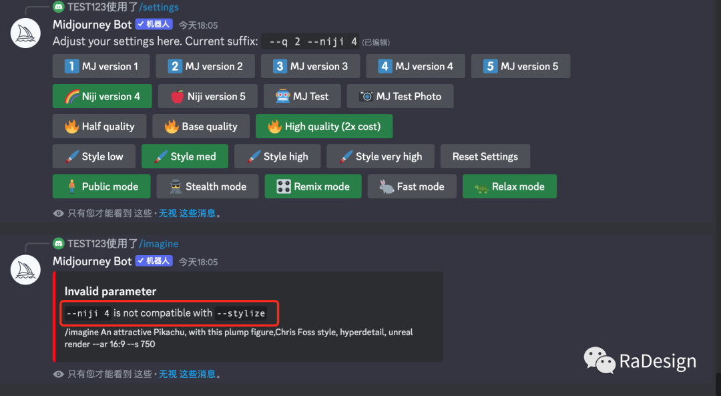Click the "--niji 4" code in the error
Image resolution: width=721 pixels, height=396 pixels.
tap(88, 313)
